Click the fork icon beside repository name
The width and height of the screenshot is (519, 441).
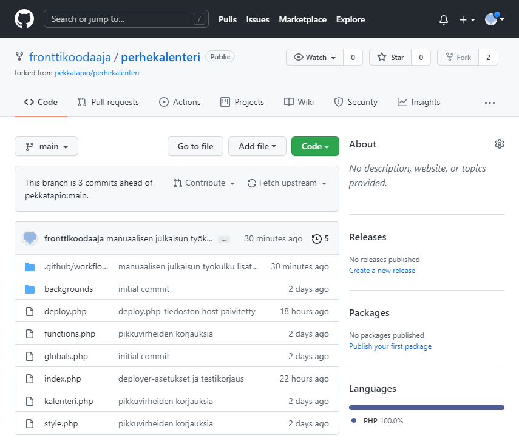tap(19, 56)
